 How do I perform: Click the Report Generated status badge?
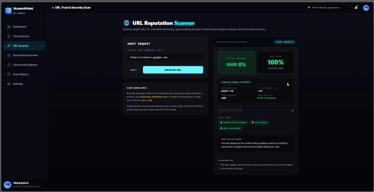[x=284, y=42]
